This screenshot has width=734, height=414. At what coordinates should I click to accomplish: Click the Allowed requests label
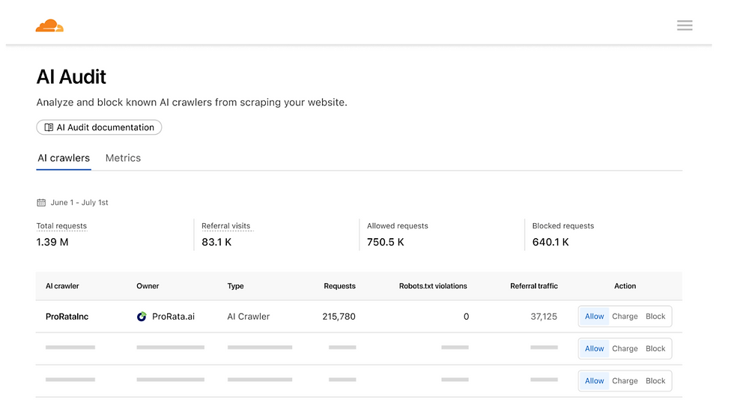coord(398,226)
